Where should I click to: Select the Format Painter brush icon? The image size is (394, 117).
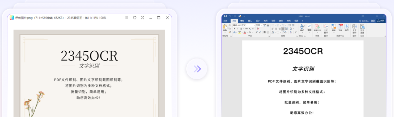pos(230,32)
